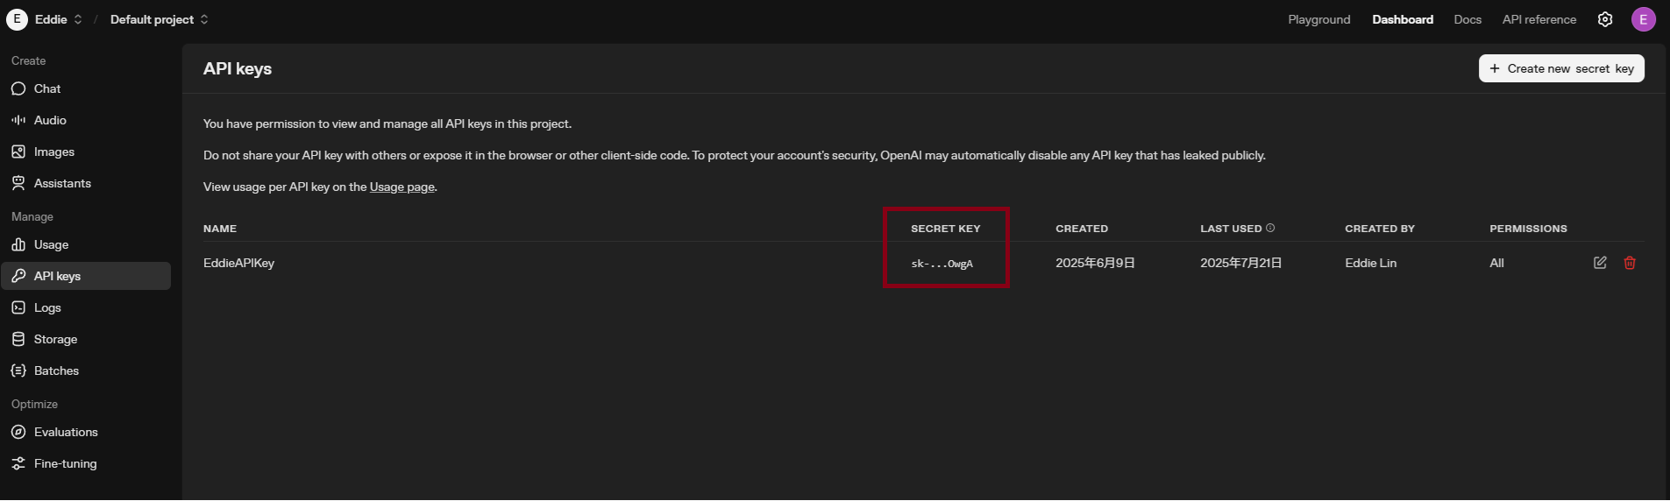Open Chat in the sidebar
1670x501 pixels.
point(47,88)
